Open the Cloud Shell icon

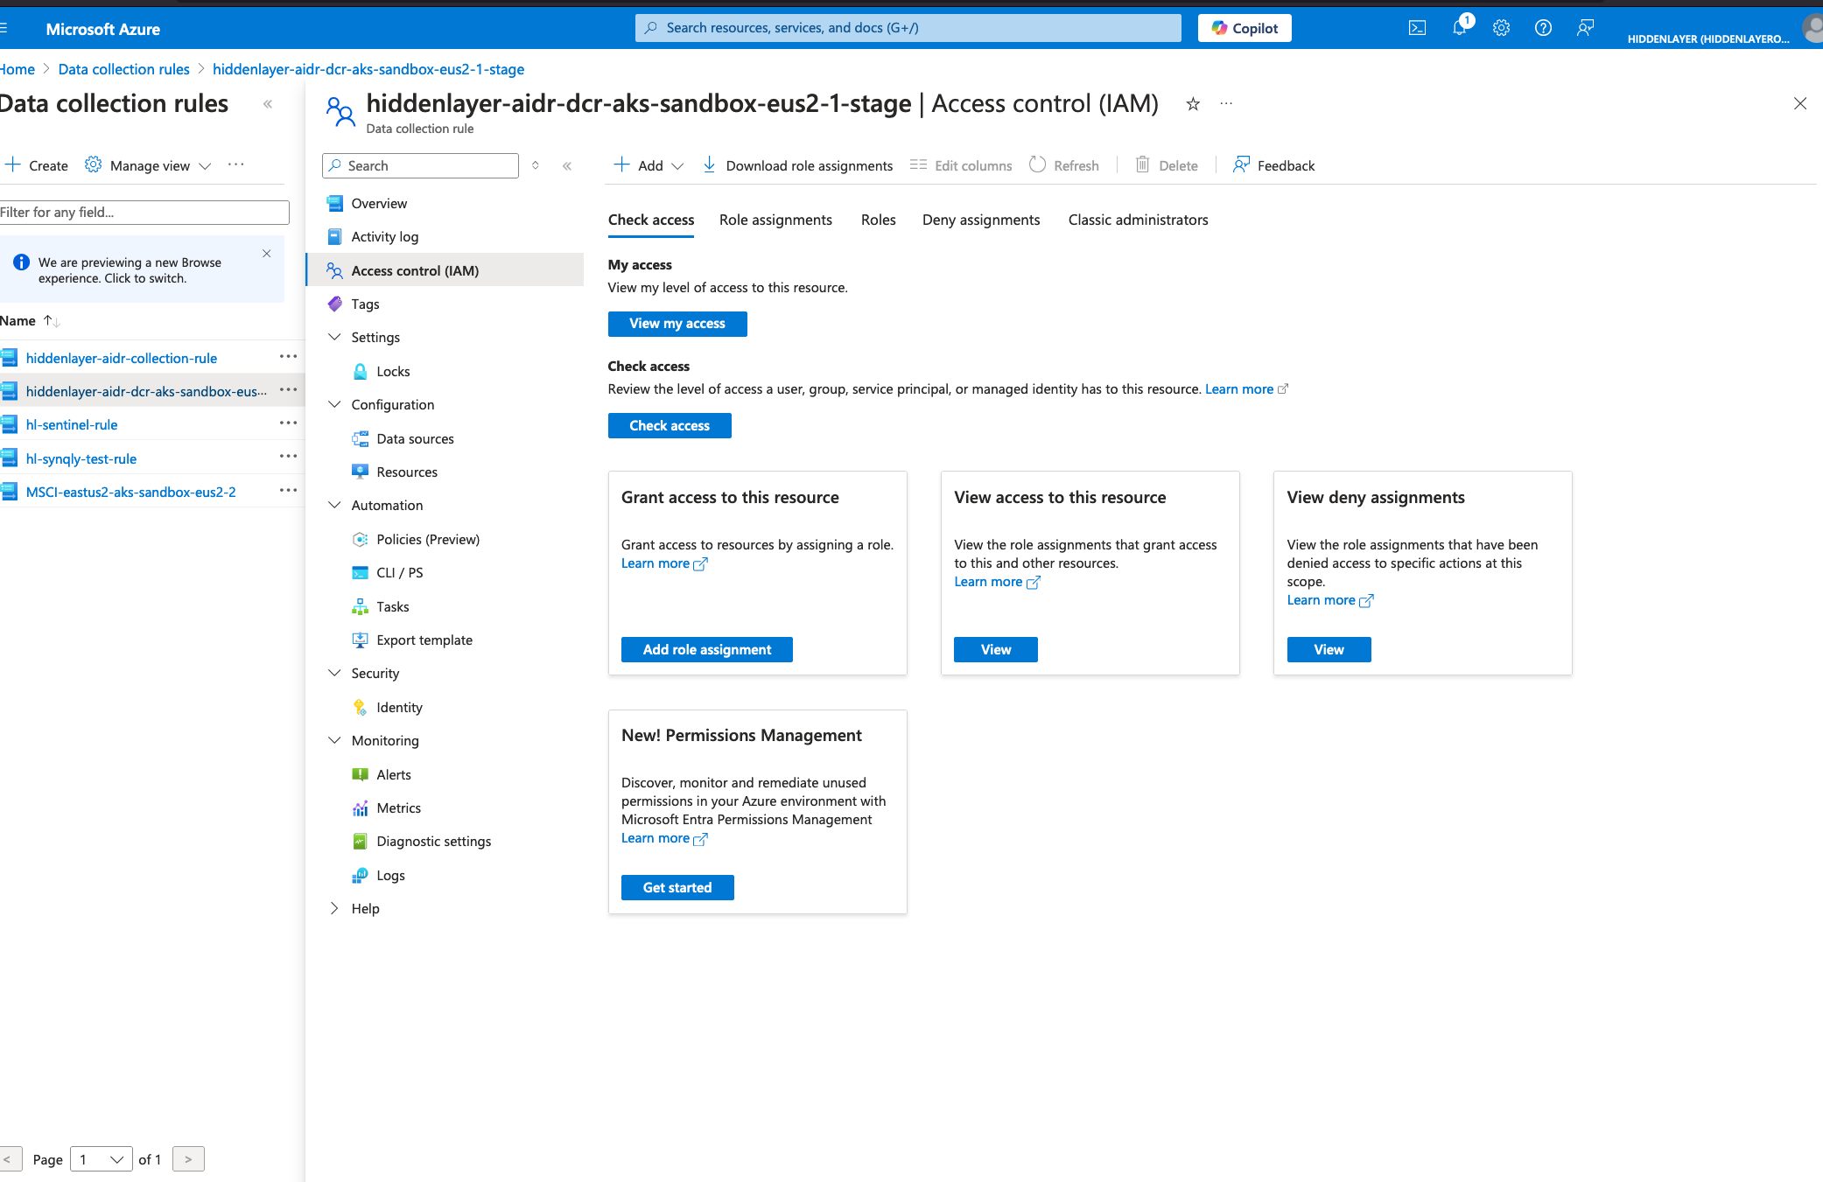point(1417,28)
